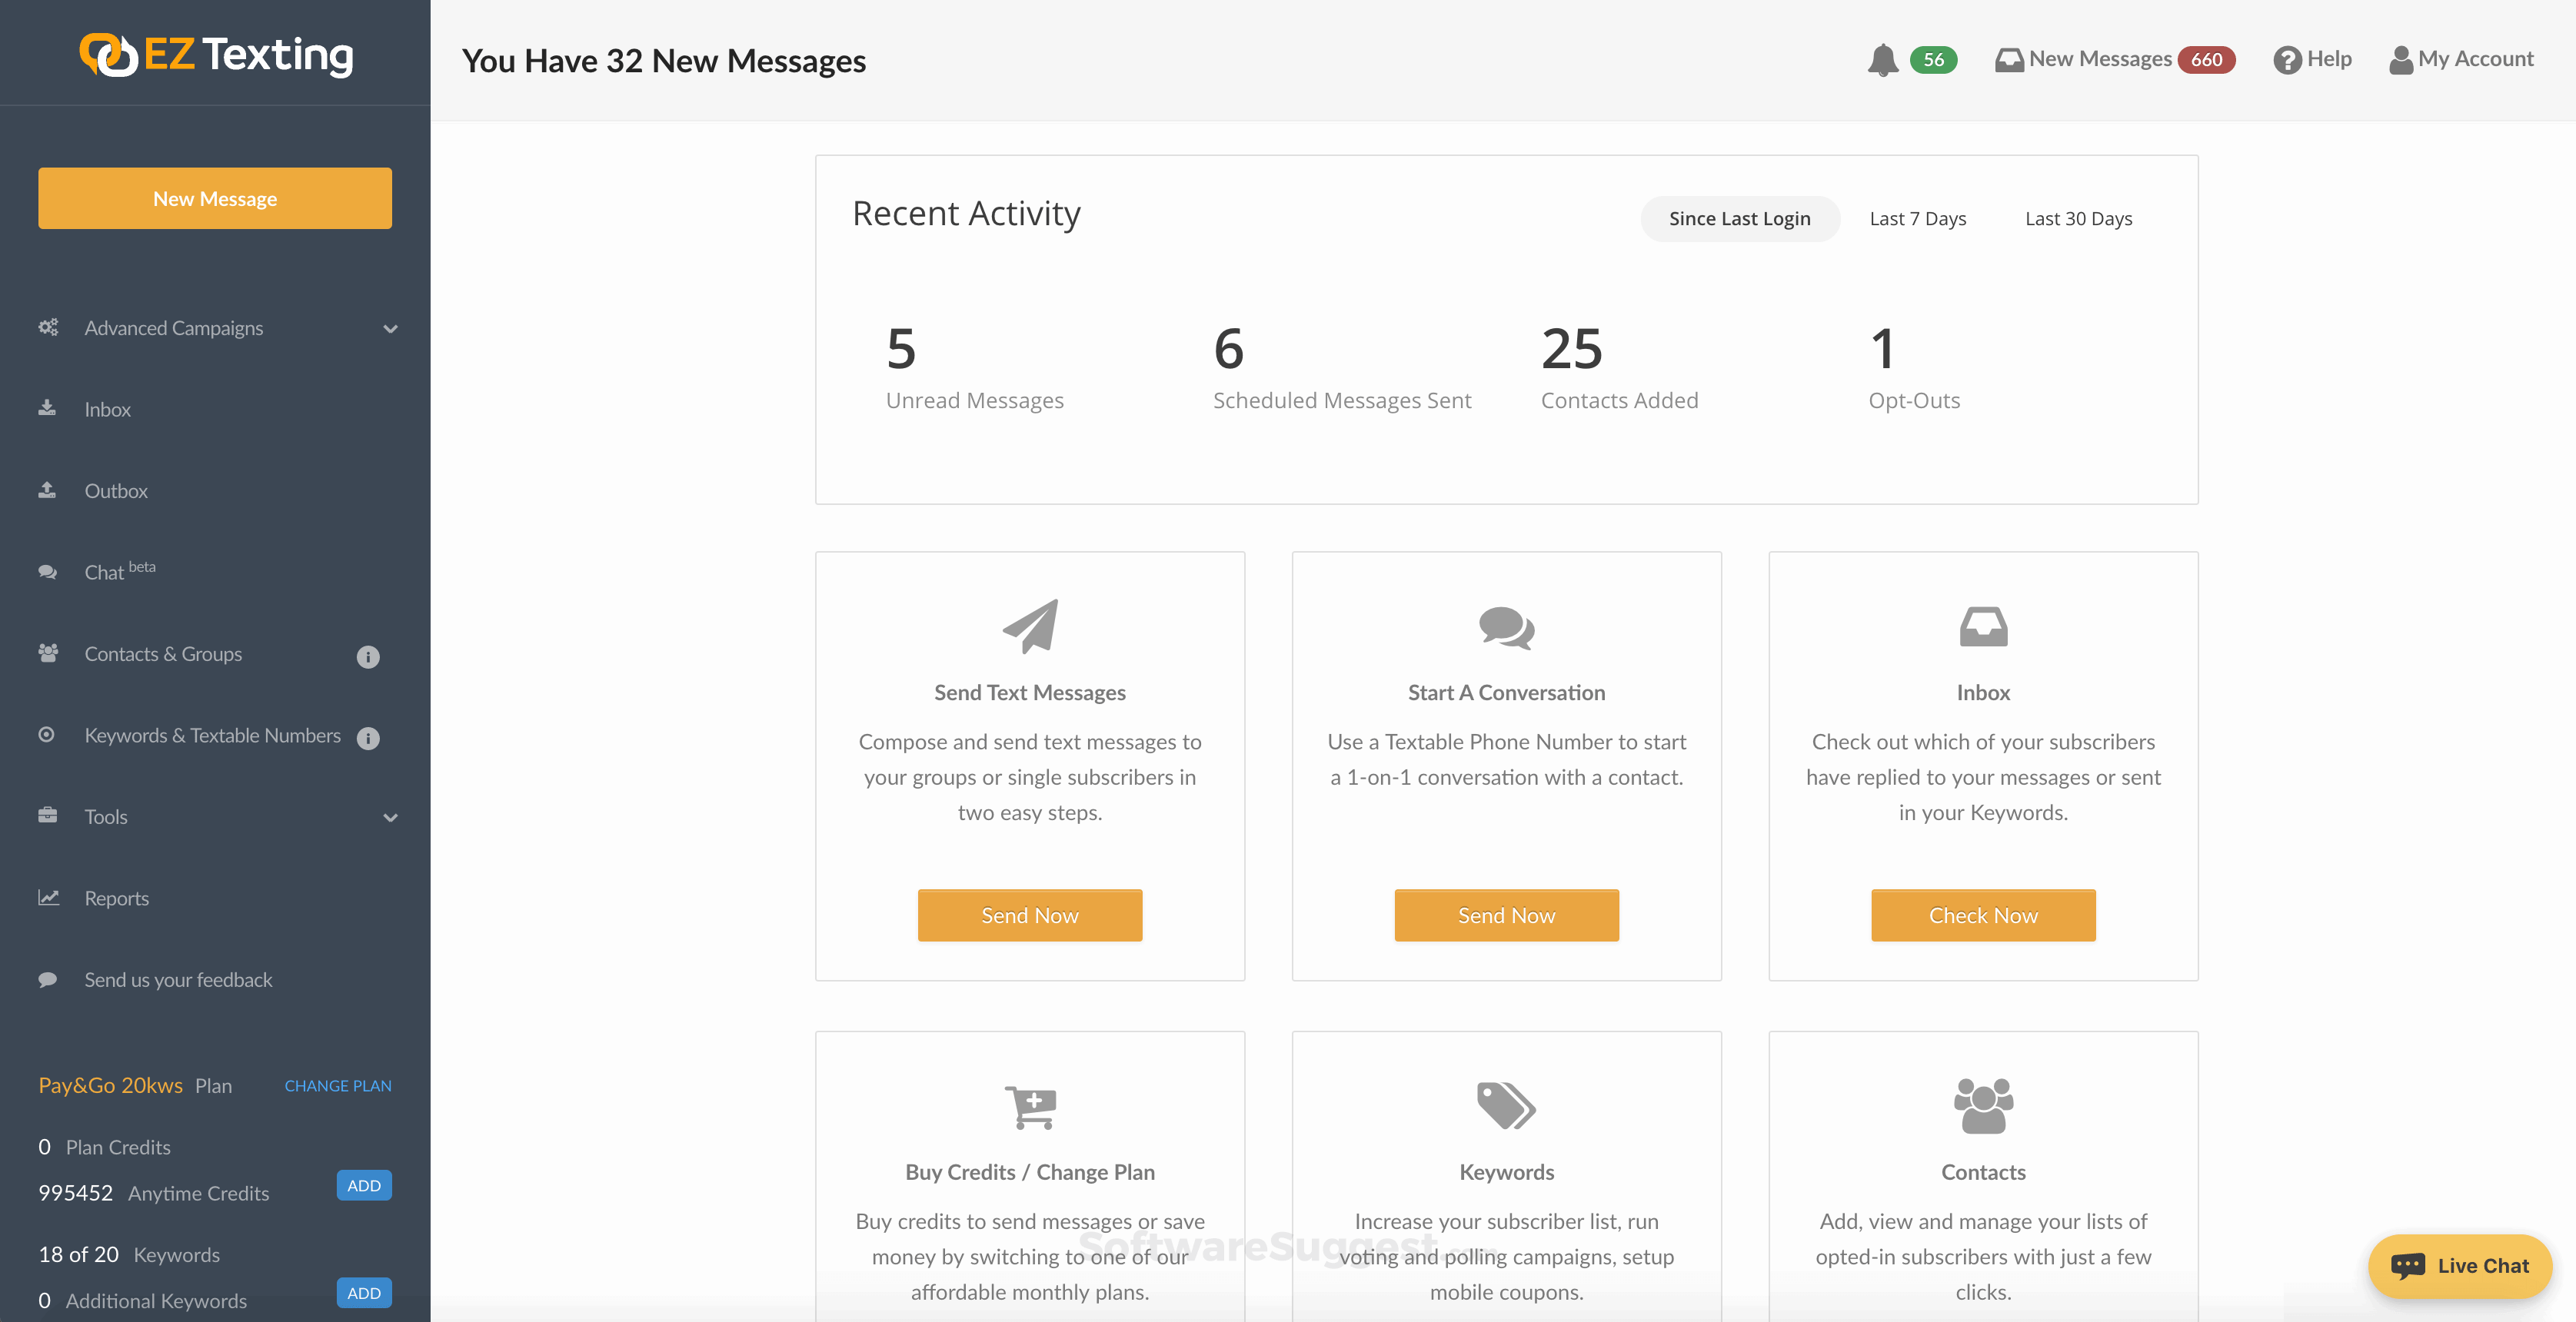Select the Since Last Login filter

coord(1739,219)
